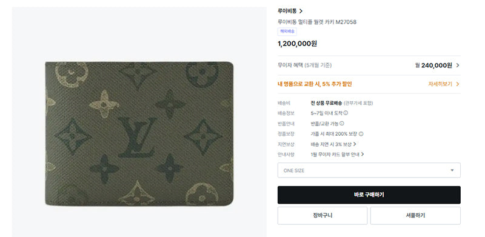
Task: Open the ONE SIZE dropdown
Action: click(x=369, y=170)
